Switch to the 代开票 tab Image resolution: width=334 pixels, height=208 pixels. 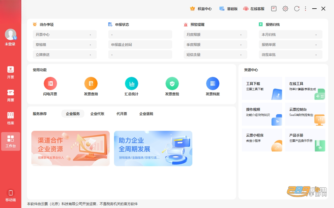(122, 114)
